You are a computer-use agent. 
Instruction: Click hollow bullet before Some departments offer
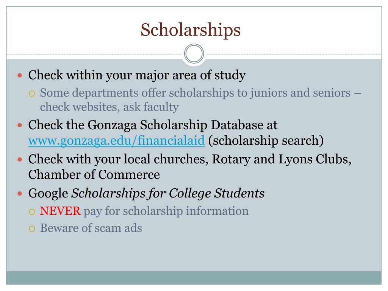tap(32, 94)
